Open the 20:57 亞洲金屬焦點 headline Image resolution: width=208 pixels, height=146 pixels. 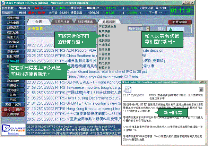74,119
